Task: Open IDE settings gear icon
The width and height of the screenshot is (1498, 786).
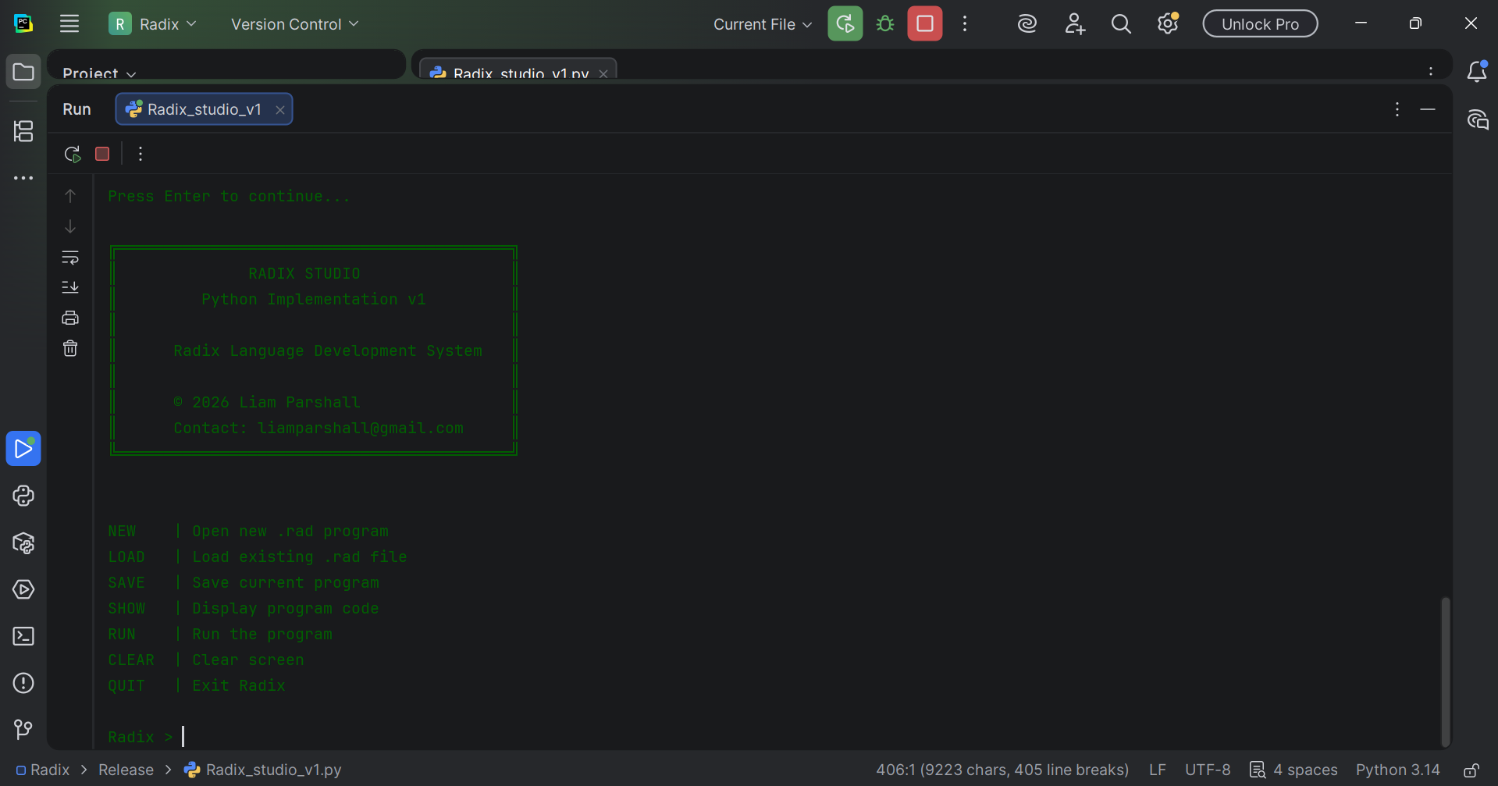Action: coord(1168,23)
